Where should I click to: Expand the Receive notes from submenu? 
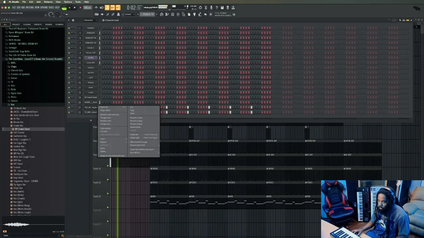[x=144, y=145]
